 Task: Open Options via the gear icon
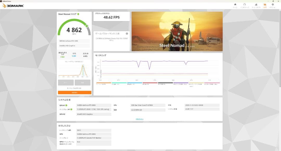pyautogui.click(x=272, y=5)
